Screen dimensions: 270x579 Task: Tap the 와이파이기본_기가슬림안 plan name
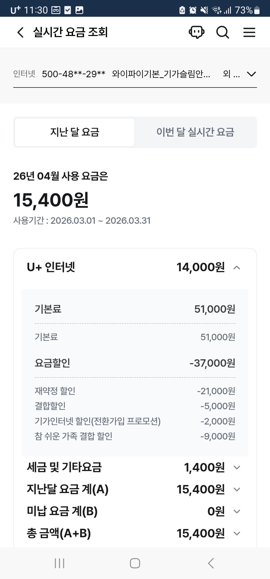point(161,74)
